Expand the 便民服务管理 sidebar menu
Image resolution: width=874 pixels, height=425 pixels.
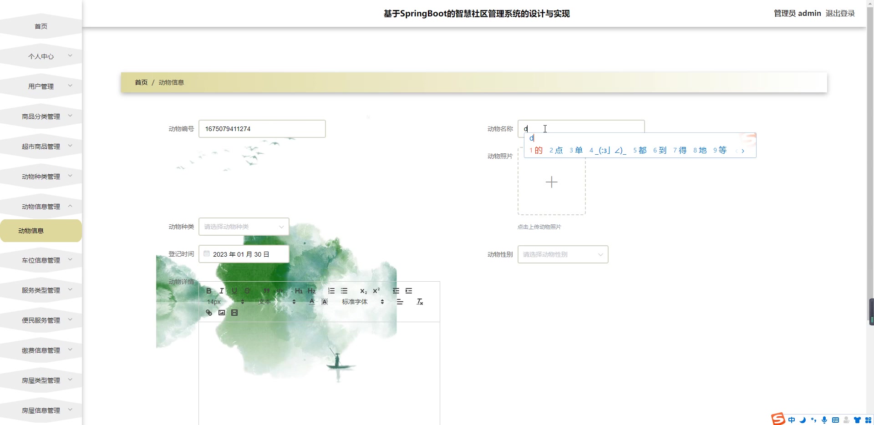(41, 320)
